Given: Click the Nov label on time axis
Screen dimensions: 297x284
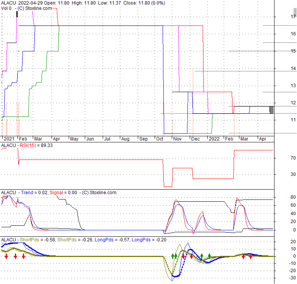Looking at the screenshot, I should coord(178,139).
